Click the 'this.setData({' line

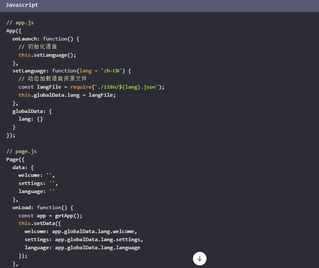(40, 223)
